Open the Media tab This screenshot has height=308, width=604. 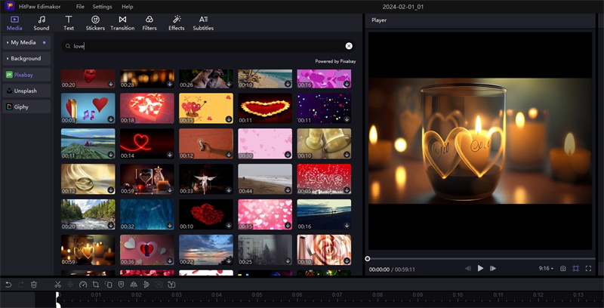[x=14, y=23]
